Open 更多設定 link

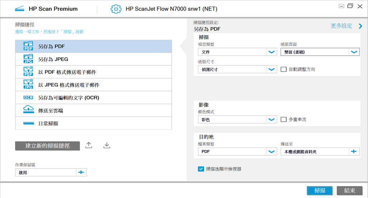point(341,26)
